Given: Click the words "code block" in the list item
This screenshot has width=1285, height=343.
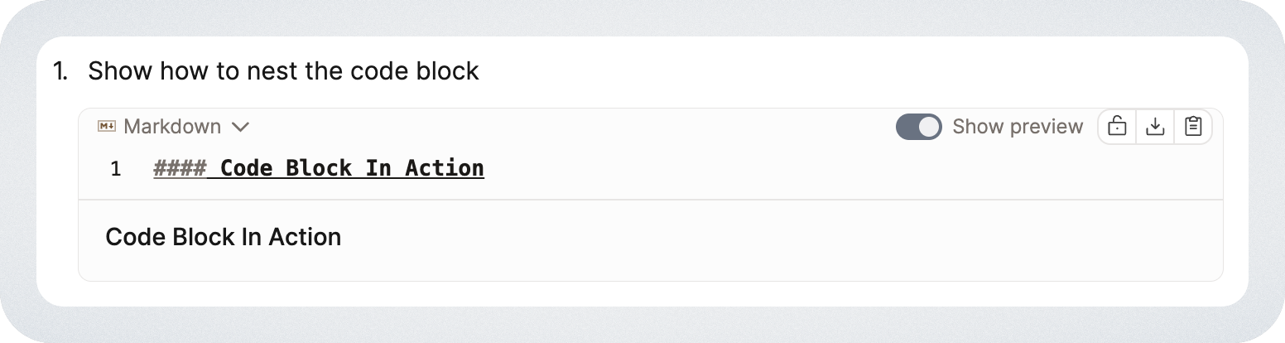Looking at the screenshot, I should [414, 71].
